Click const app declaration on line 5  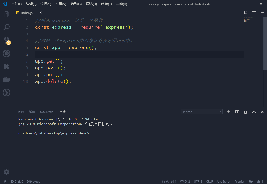tap(66, 47)
